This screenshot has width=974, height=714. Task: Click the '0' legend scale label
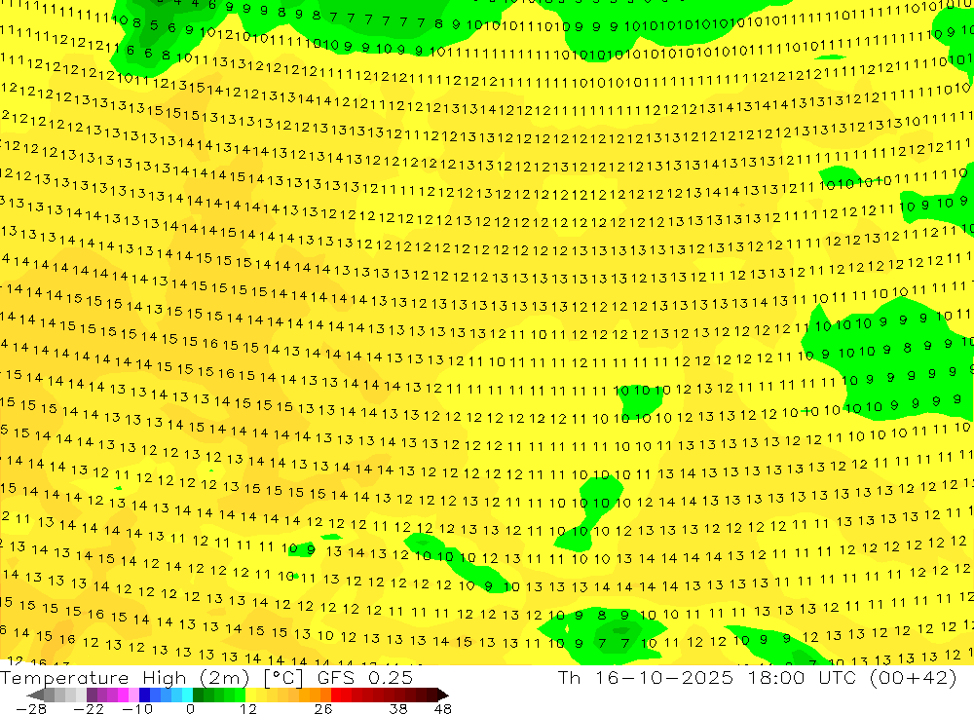[x=191, y=708]
